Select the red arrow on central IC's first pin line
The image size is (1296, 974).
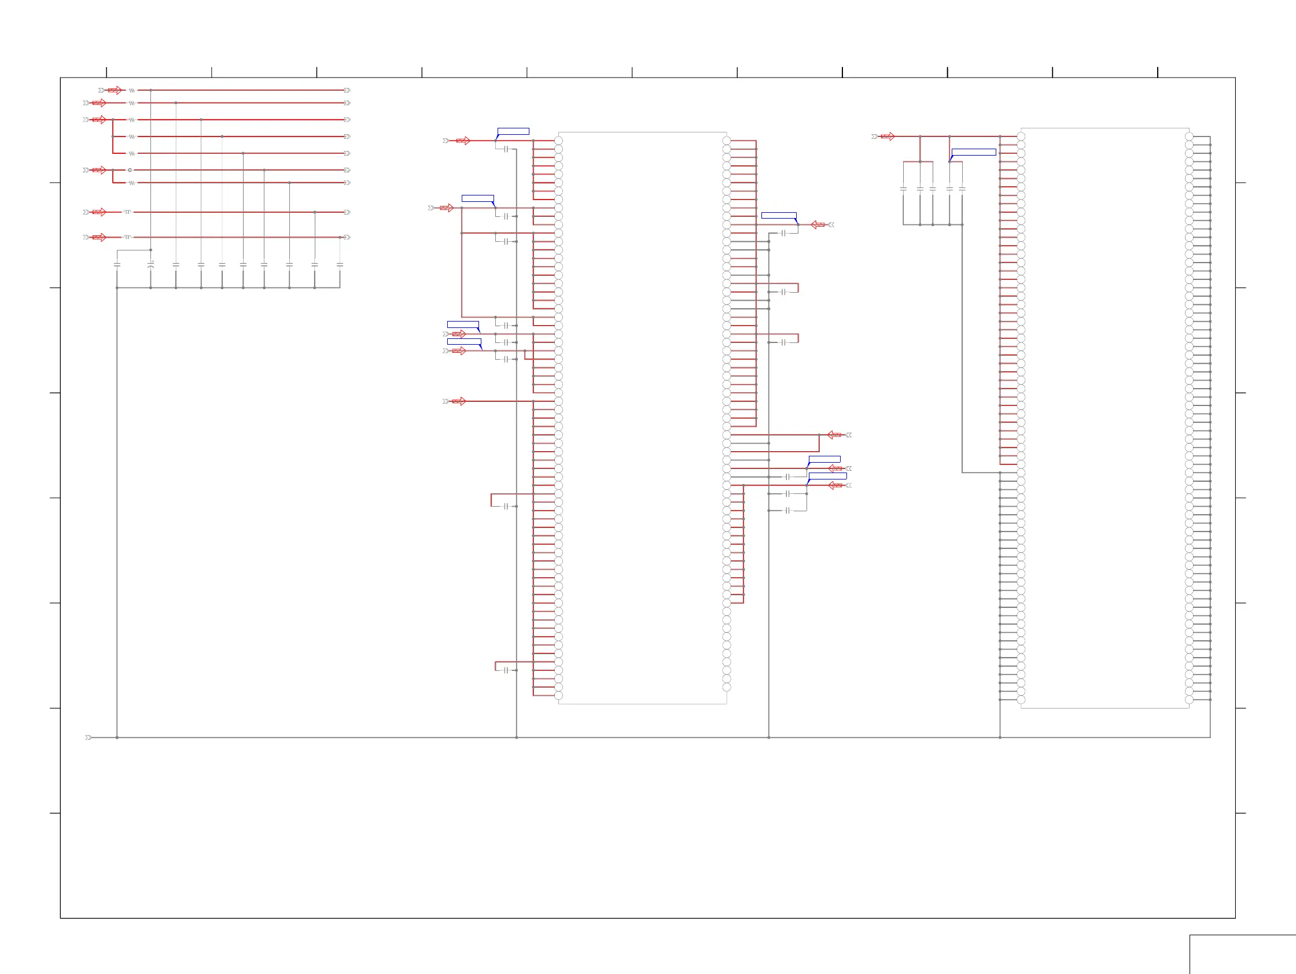[463, 141]
